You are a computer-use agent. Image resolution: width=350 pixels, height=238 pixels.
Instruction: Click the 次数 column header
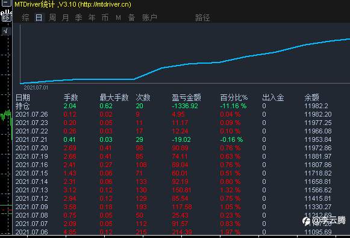coord(143,97)
